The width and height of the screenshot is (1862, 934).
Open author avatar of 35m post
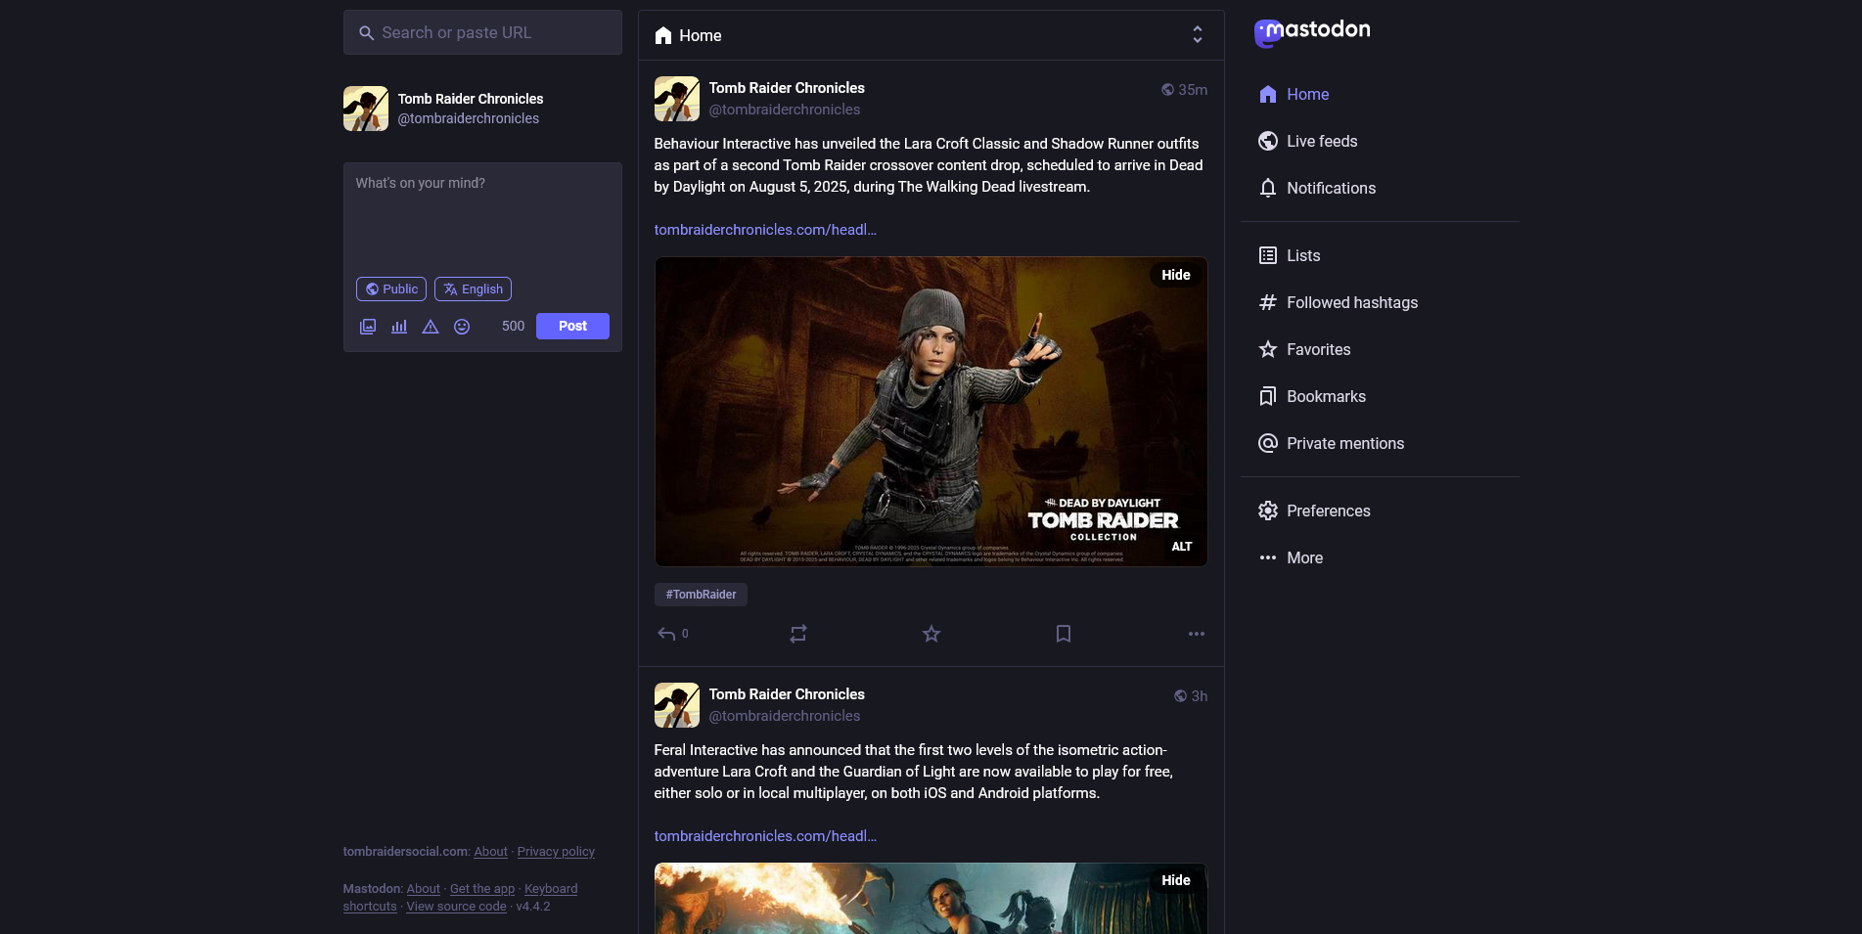coord(677,99)
